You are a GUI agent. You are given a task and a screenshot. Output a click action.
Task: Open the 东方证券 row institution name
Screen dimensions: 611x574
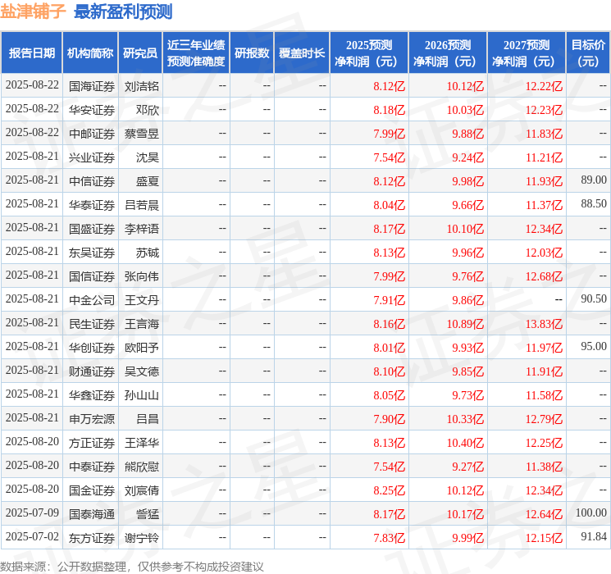(x=91, y=537)
